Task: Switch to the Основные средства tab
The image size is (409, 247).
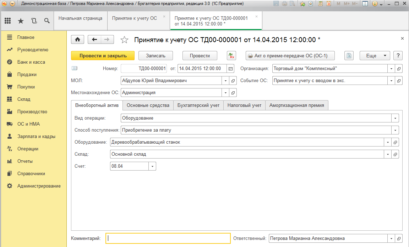Action: (148, 105)
